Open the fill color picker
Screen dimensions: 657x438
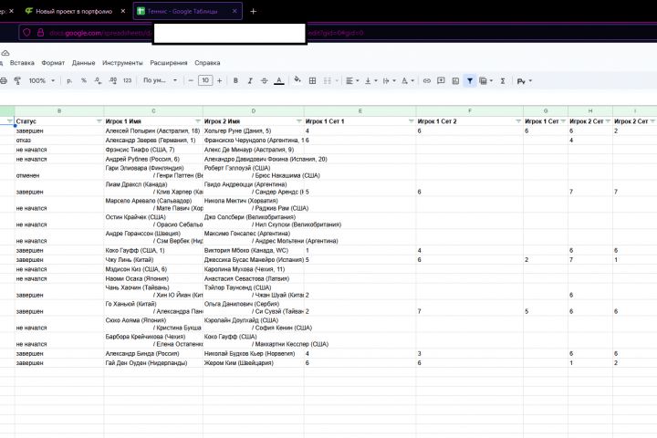[297, 80]
